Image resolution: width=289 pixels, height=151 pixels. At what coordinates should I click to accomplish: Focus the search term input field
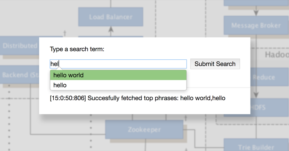(118, 64)
